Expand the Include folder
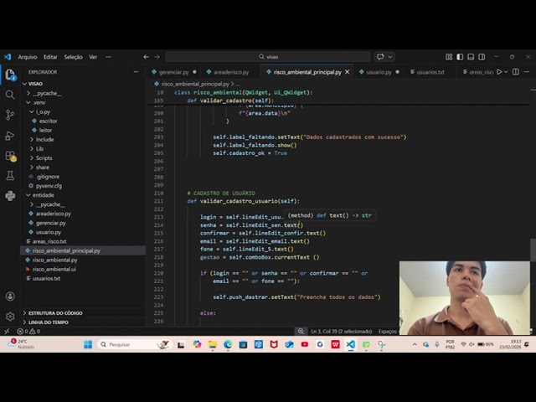The image size is (536, 402). click(x=32, y=140)
